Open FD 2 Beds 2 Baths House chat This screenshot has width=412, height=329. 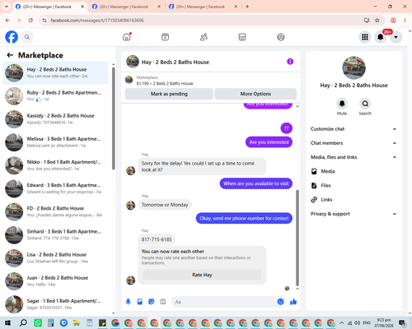[55, 211]
